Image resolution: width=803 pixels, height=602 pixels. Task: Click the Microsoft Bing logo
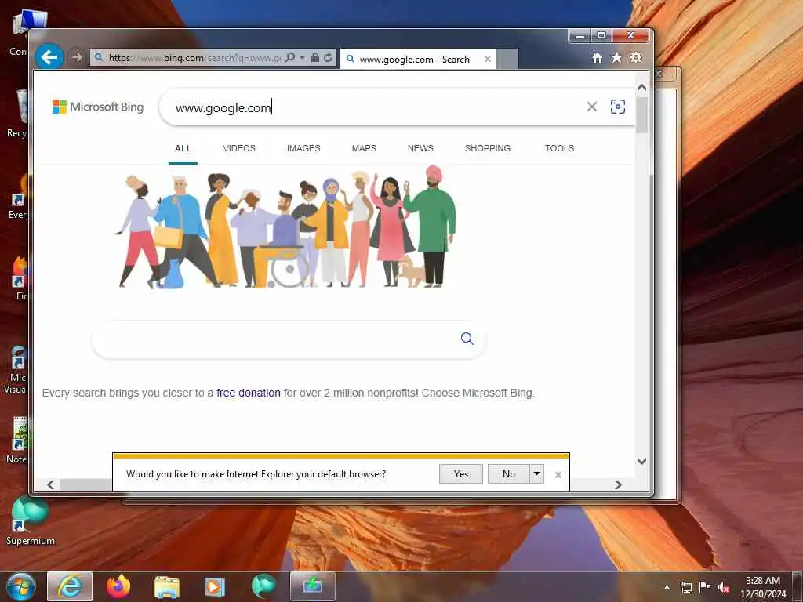tap(98, 107)
